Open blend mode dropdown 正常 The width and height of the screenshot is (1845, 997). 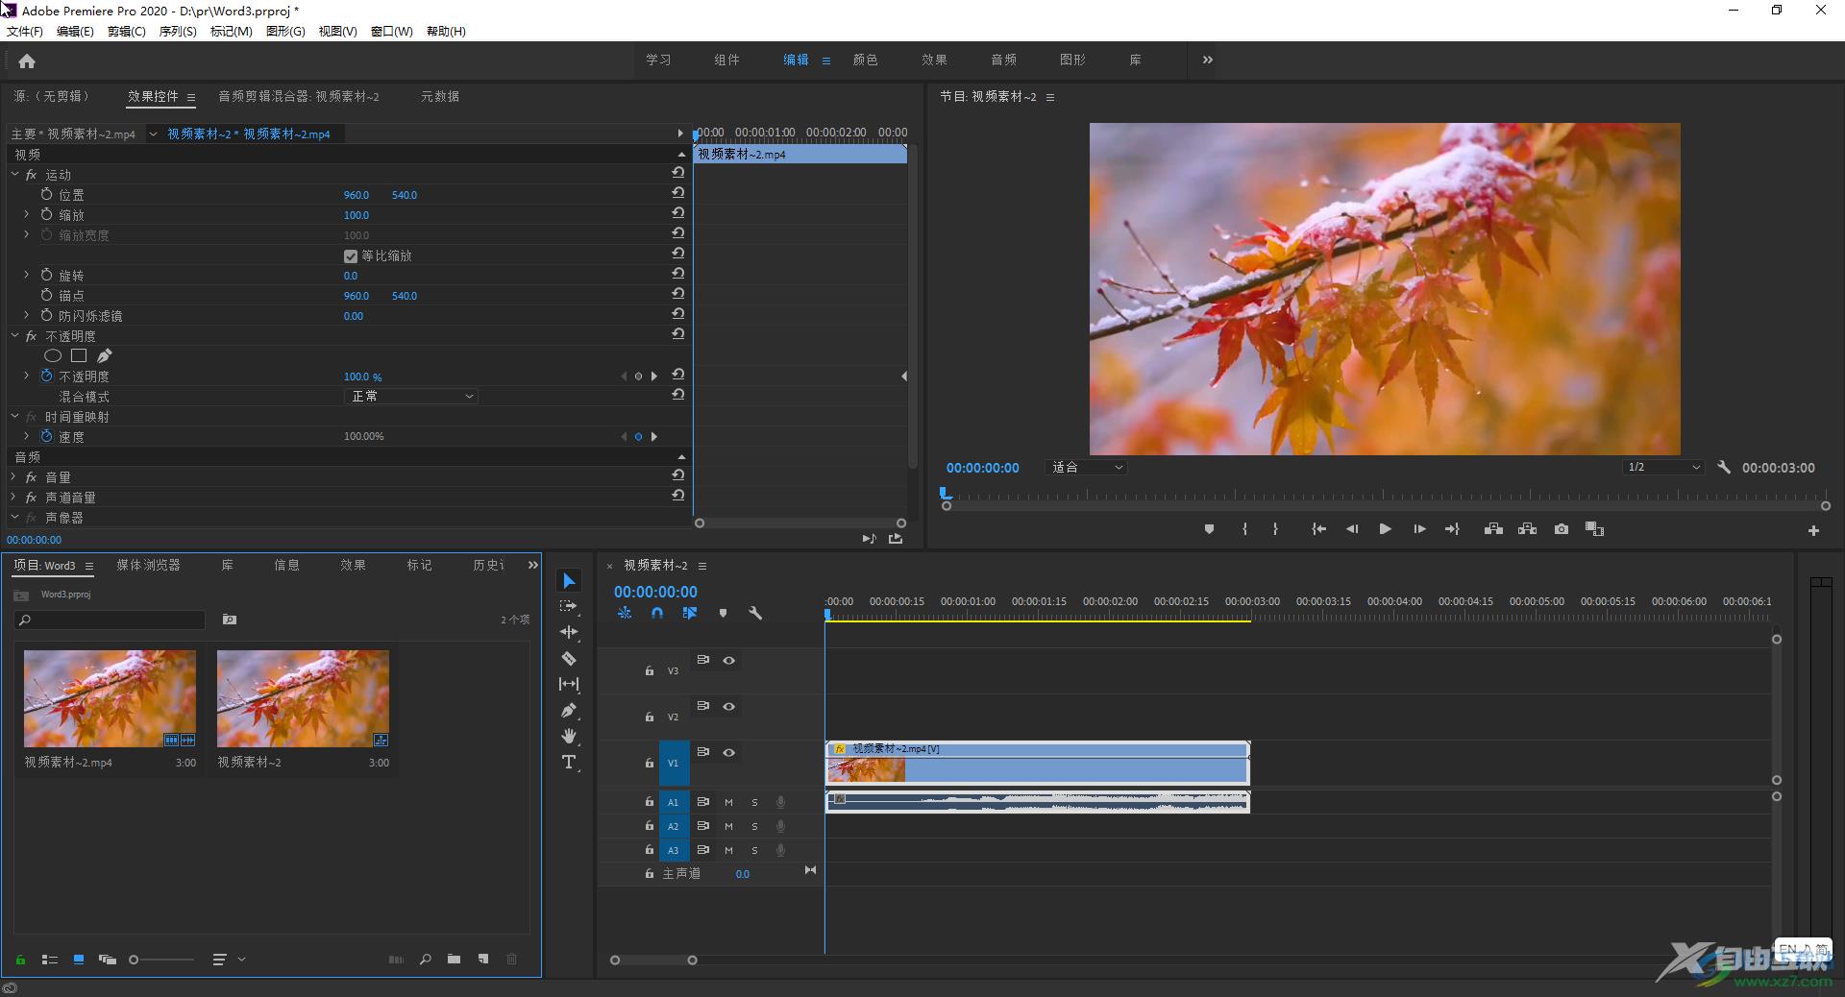pyautogui.click(x=411, y=397)
